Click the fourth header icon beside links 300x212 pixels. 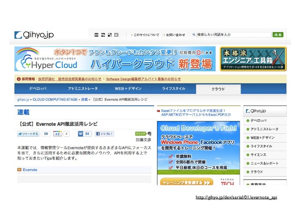tap(116, 35)
